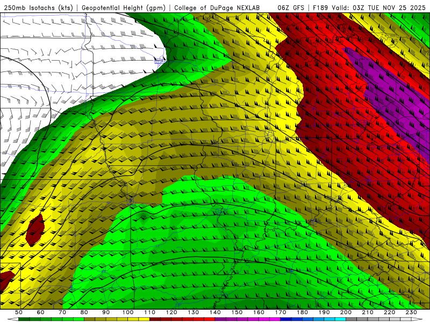Click the 220 isotach legend value
The image size is (430, 322).
pos(389,312)
